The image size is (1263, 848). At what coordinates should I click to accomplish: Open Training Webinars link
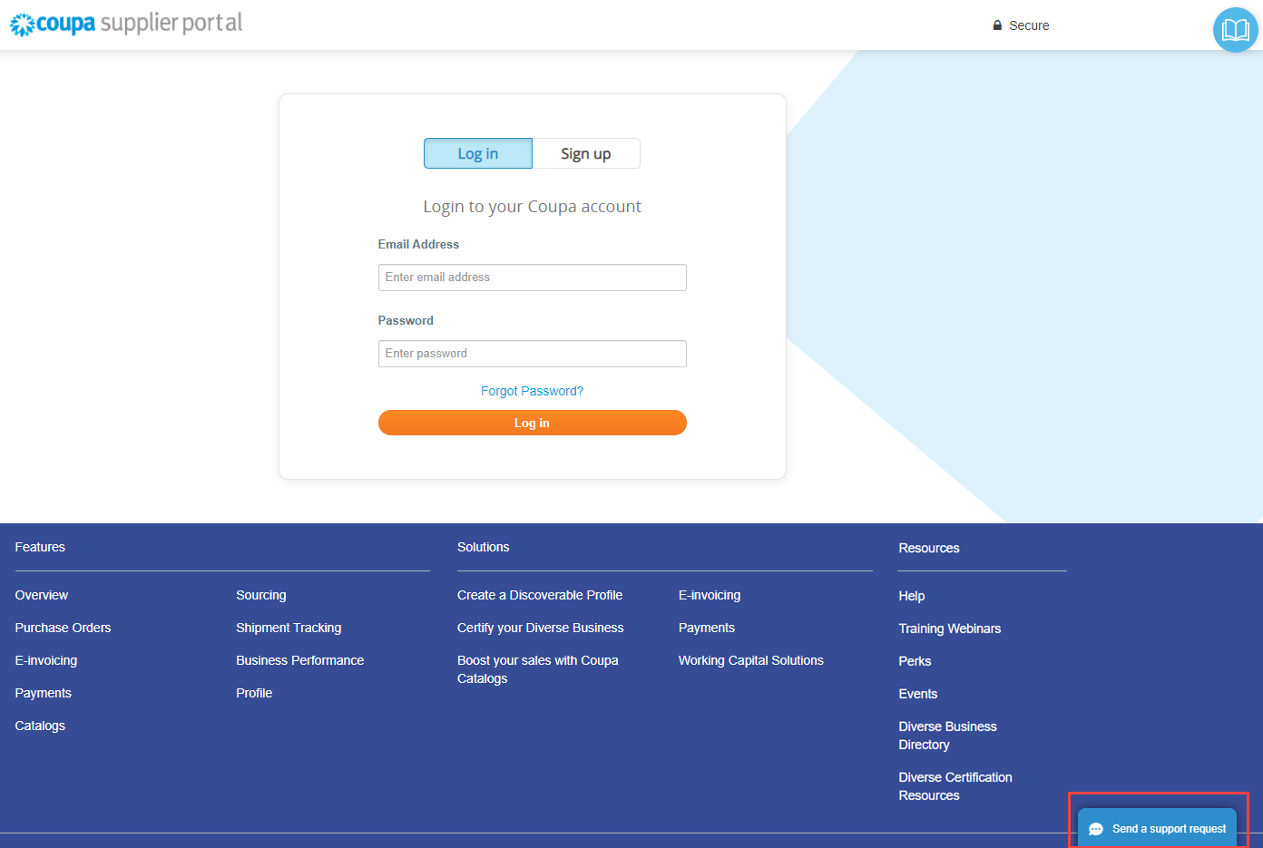pos(950,629)
